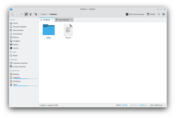The image size is (176, 118).
Task: Open the Windows device
Action: [24, 81]
